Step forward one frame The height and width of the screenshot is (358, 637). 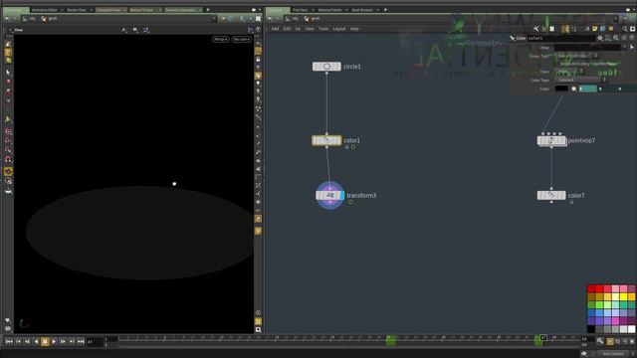click(x=63, y=342)
